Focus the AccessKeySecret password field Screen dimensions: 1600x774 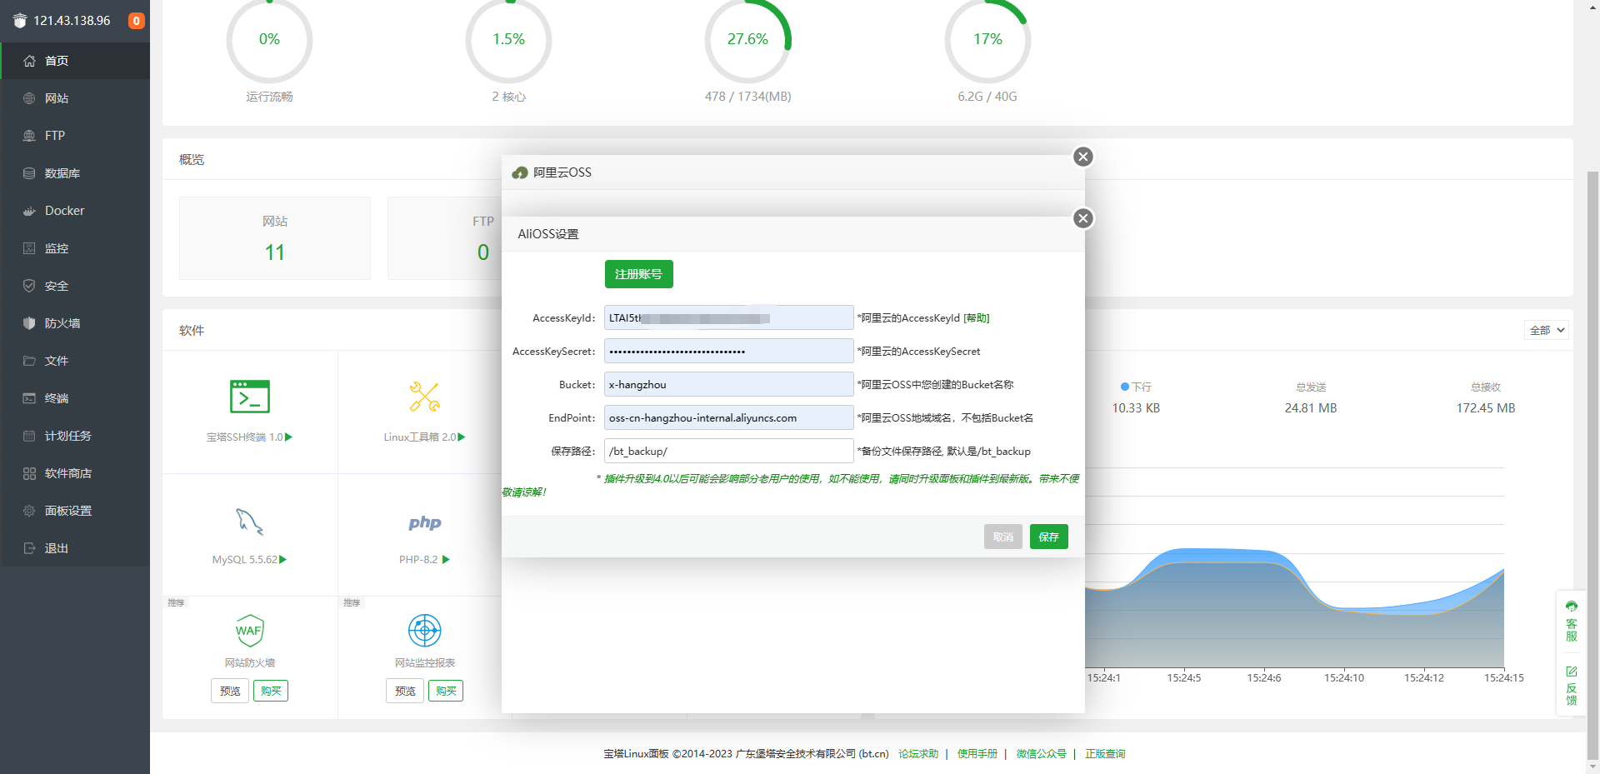coord(728,351)
